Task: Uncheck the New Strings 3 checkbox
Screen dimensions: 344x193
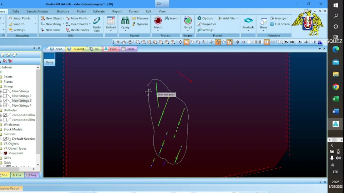Action: (5, 101)
